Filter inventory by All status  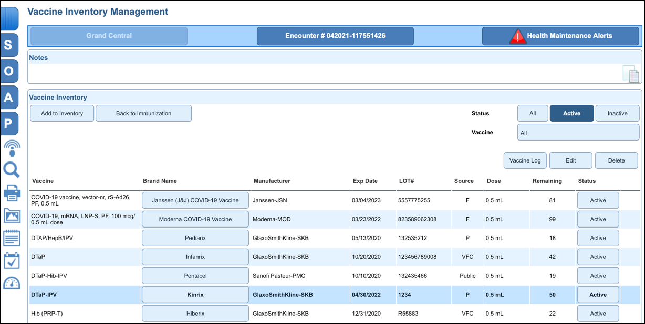click(533, 113)
